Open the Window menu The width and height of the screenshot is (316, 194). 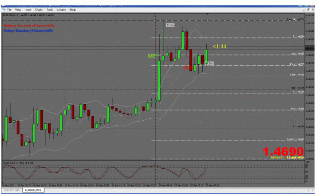61,10
